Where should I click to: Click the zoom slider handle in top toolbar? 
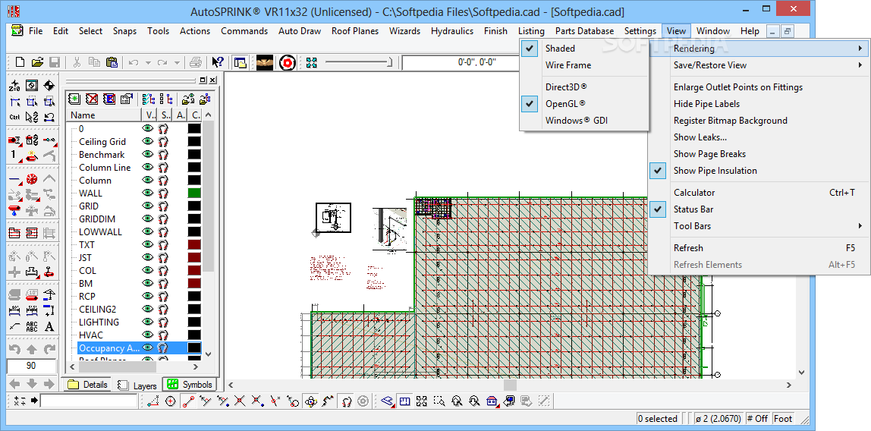click(391, 62)
